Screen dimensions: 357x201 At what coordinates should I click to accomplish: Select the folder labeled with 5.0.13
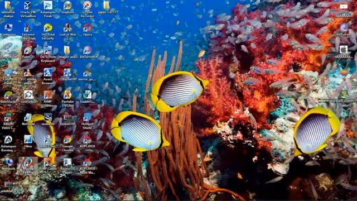pos(107,5)
